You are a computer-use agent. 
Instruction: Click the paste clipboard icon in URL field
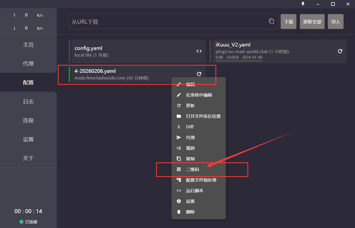[x=271, y=21]
